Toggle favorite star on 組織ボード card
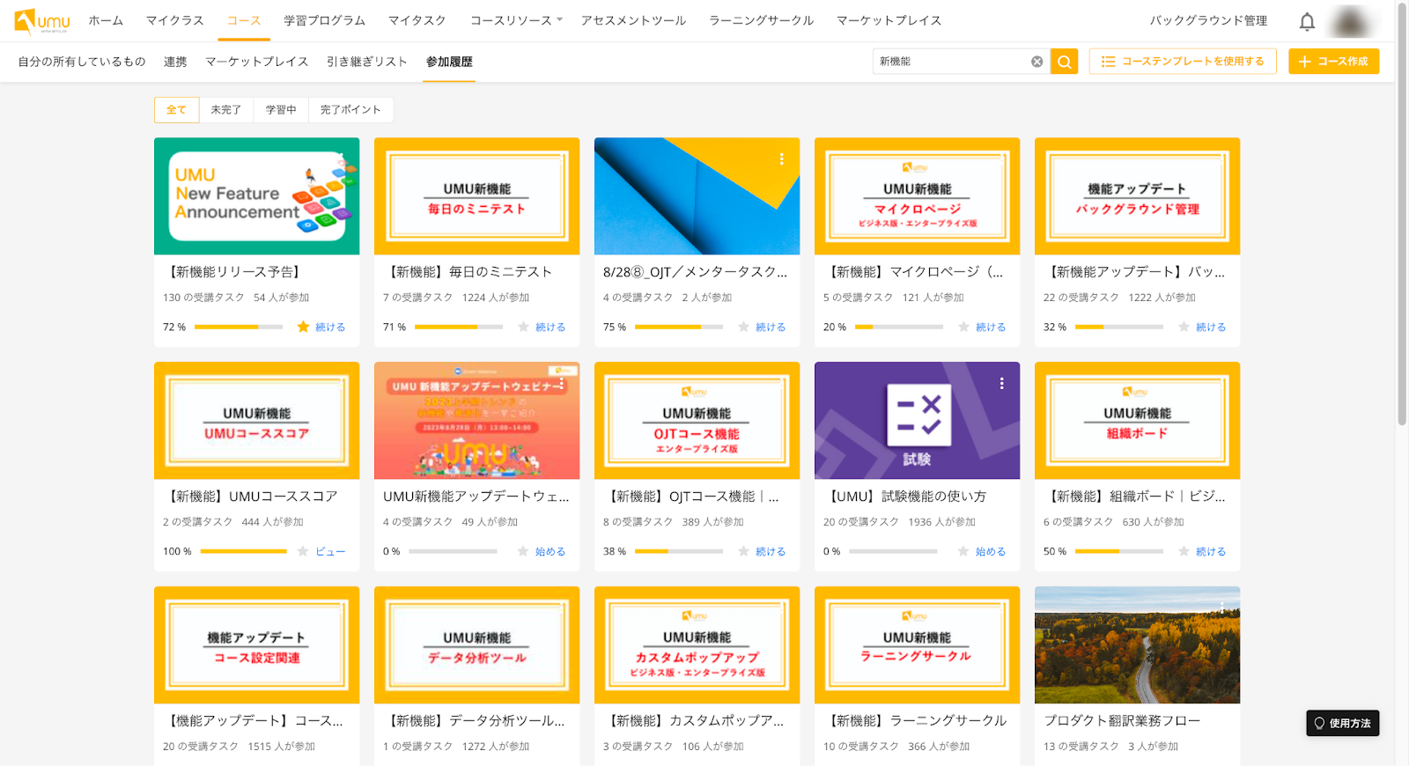Viewport: 1409px width, 766px height. point(1184,551)
